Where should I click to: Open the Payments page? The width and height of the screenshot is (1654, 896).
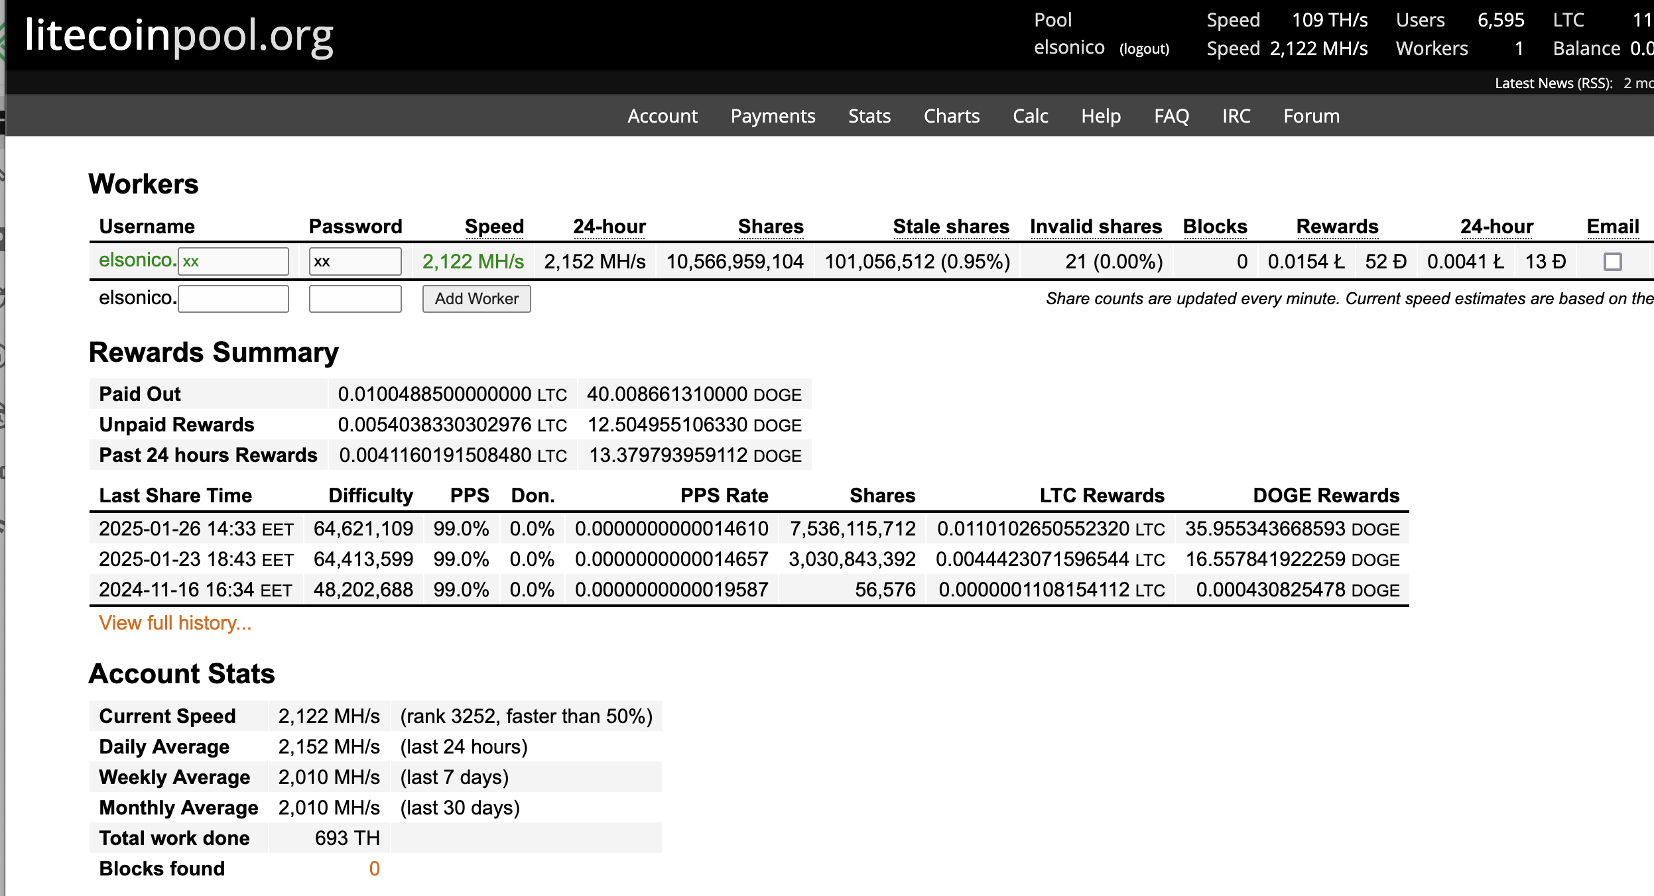coord(773,116)
